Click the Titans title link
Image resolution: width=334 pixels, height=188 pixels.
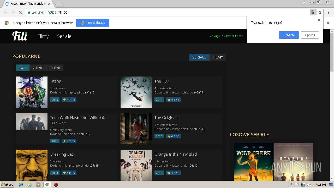coord(55,81)
